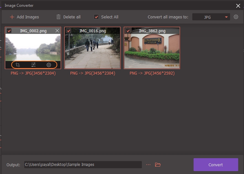The width and height of the screenshot is (244, 174).
Task: Toggle the IMG_0002.png checkbox
Action: point(9,31)
